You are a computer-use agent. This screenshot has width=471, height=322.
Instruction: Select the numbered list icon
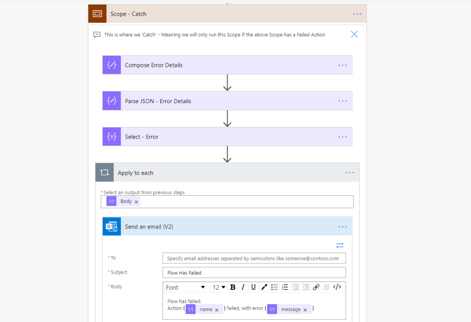[x=285, y=287]
